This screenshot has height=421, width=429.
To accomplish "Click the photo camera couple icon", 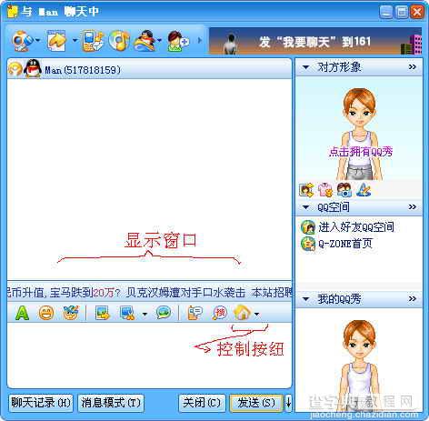I will click(x=344, y=190).
